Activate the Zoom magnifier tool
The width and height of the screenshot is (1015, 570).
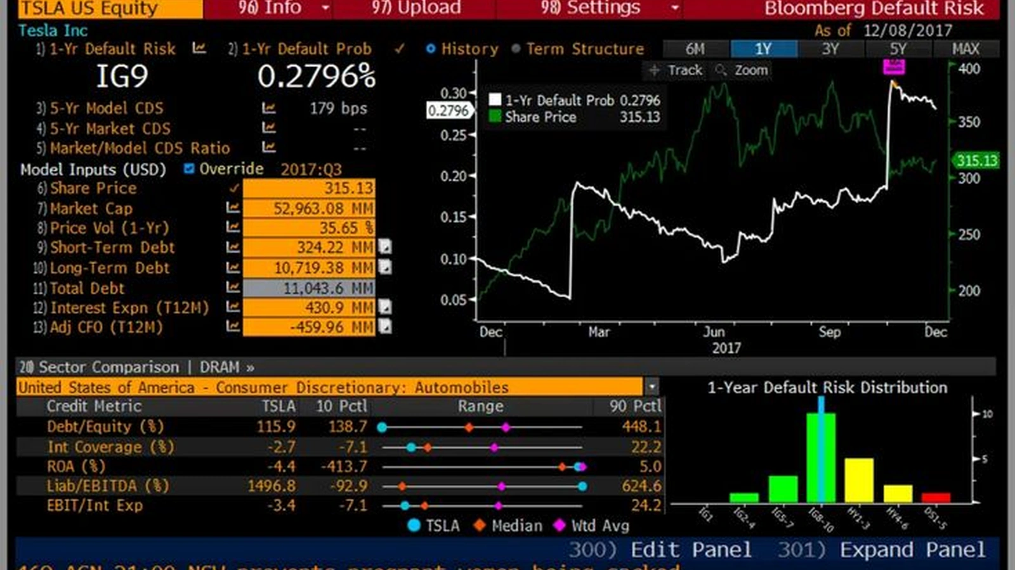click(x=742, y=70)
